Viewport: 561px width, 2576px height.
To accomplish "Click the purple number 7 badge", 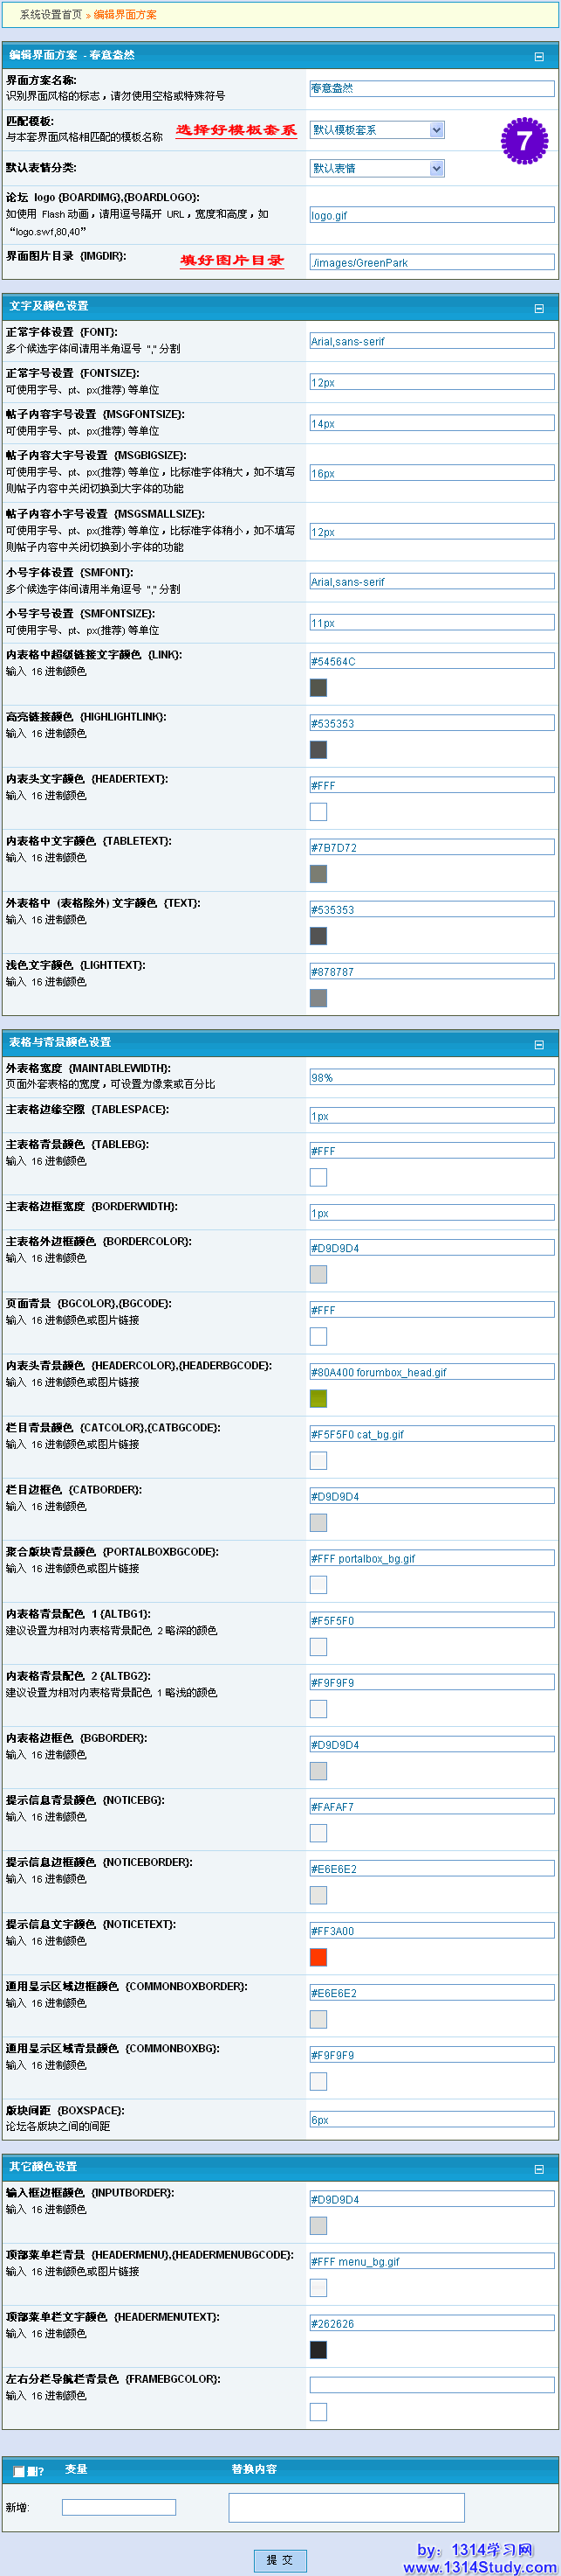I will coord(524,140).
